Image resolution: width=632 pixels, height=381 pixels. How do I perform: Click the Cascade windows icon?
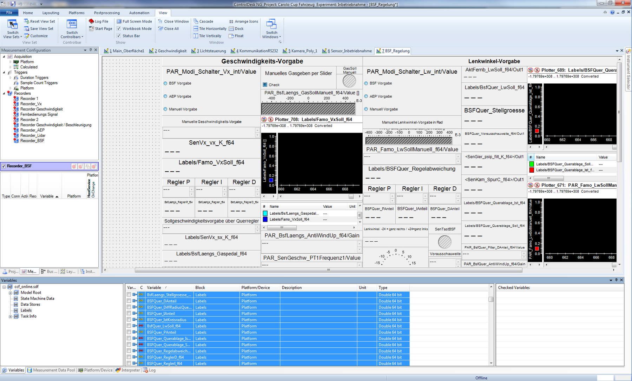[196, 21]
